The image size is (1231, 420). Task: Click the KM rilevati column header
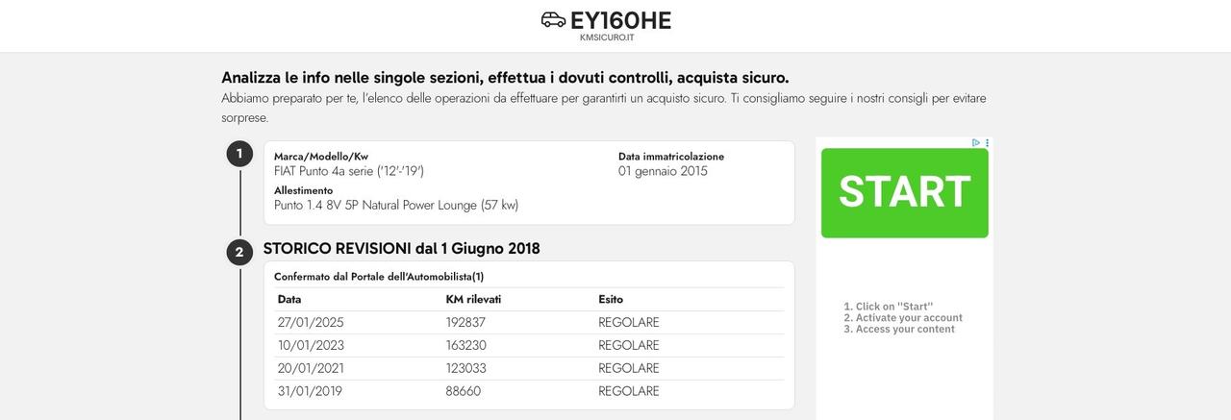coord(473,299)
